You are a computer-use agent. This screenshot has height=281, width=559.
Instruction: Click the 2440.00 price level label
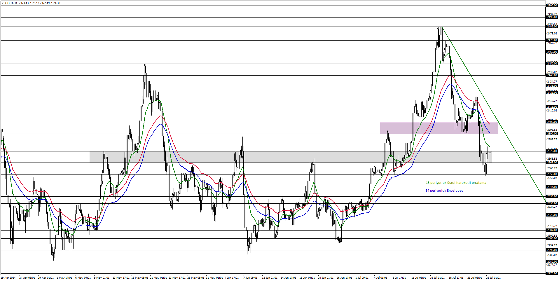pyautogui.click(x=552, y=75)
